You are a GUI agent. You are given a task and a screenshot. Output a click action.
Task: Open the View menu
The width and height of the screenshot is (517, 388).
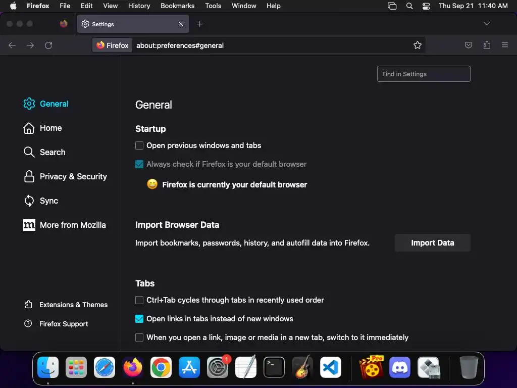pos(110,6)
